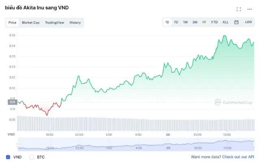This screenshot has height=162, width=260.
Task: Select the History tab
Action: pos(75,23)
